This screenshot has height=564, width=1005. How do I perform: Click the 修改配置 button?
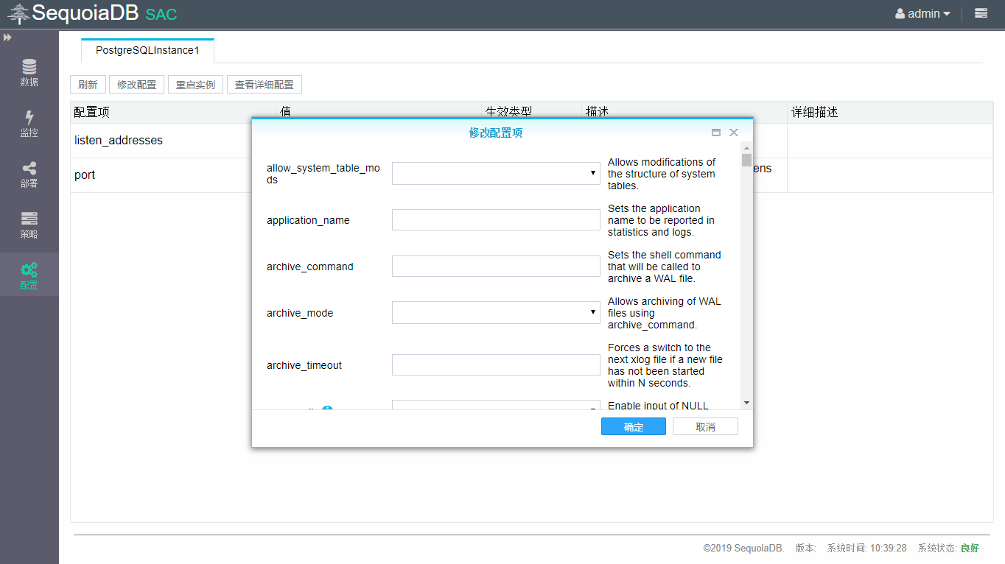[137, 85]
